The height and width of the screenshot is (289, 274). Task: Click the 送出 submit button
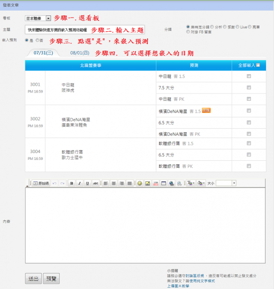33,279
